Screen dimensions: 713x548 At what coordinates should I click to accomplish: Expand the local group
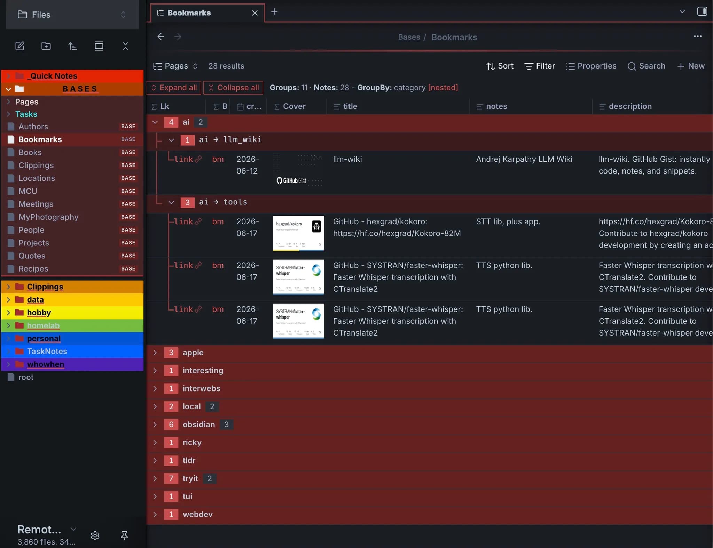[155, 406]
